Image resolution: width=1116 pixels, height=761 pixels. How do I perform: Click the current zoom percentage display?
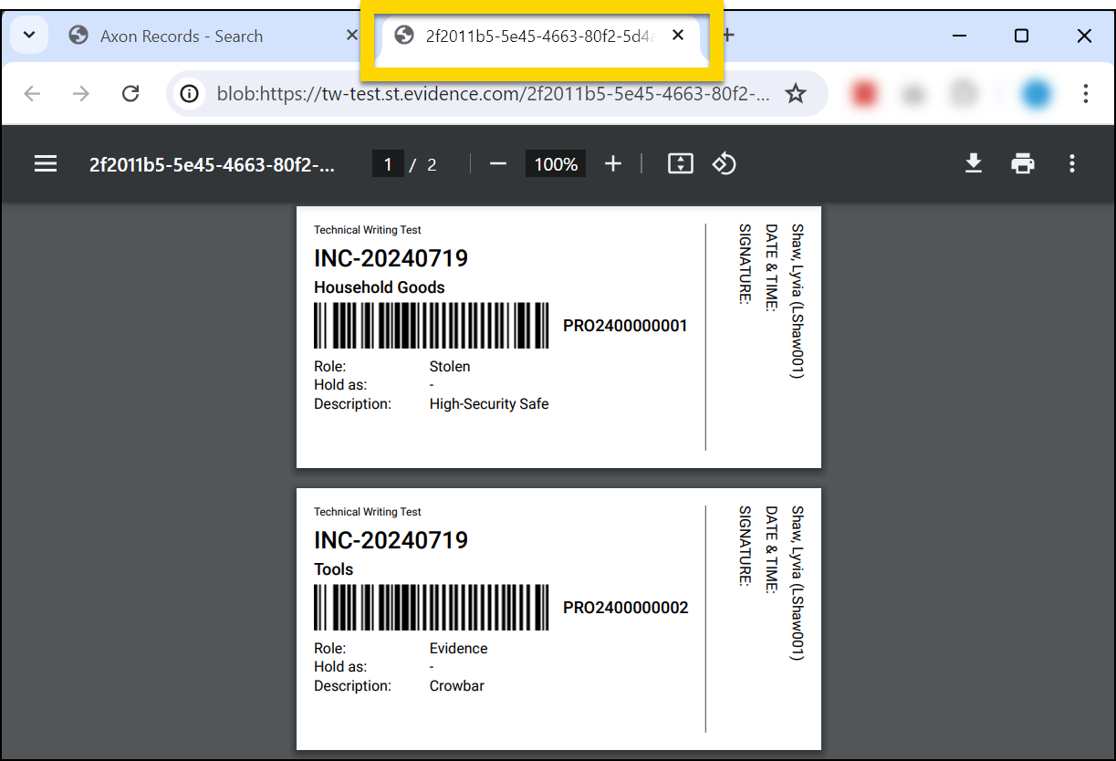point(555,163)
